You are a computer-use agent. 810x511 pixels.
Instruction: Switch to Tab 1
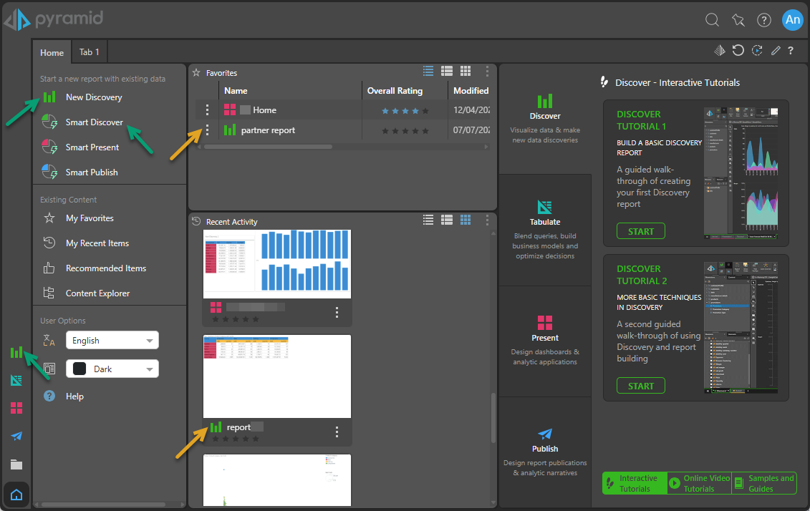tap(90, 52)
